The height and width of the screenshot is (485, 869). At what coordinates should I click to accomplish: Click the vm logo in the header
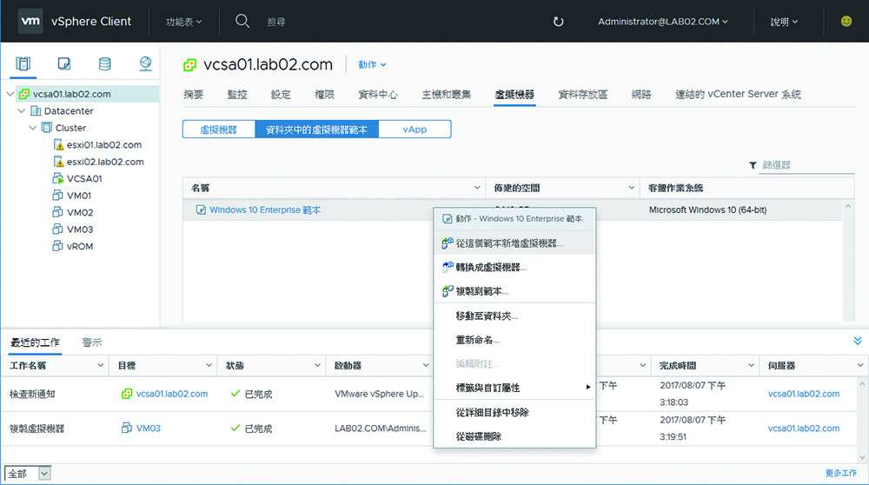[30, 21]
